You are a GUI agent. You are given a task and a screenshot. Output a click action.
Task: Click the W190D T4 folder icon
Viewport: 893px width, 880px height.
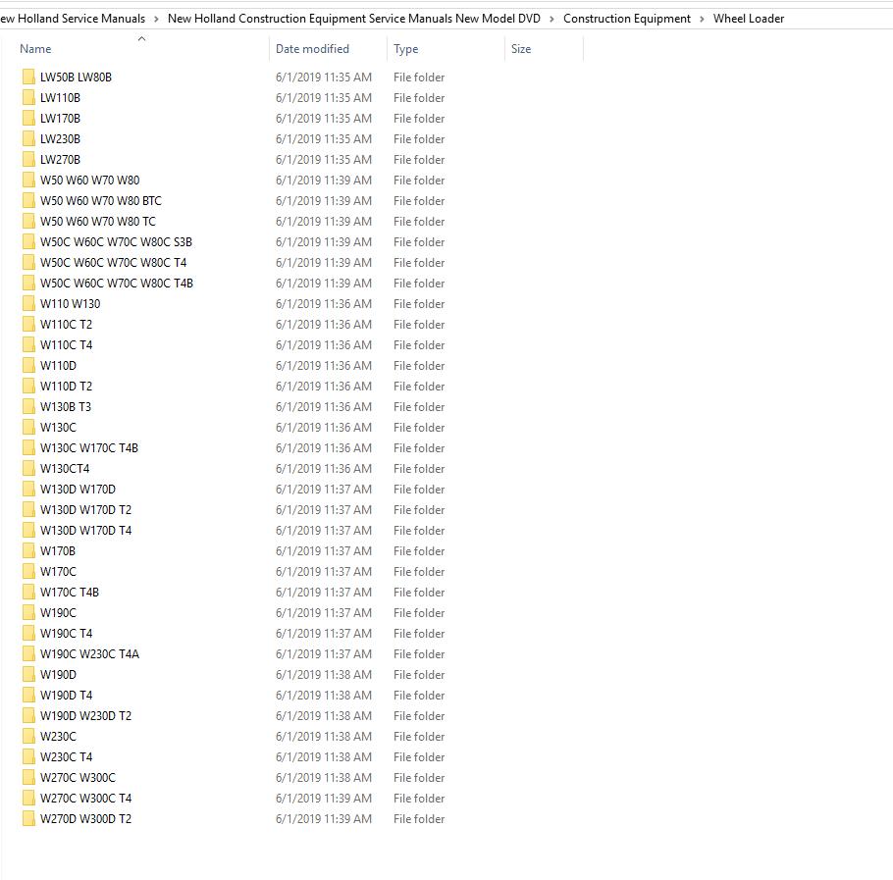coord(28,695)
